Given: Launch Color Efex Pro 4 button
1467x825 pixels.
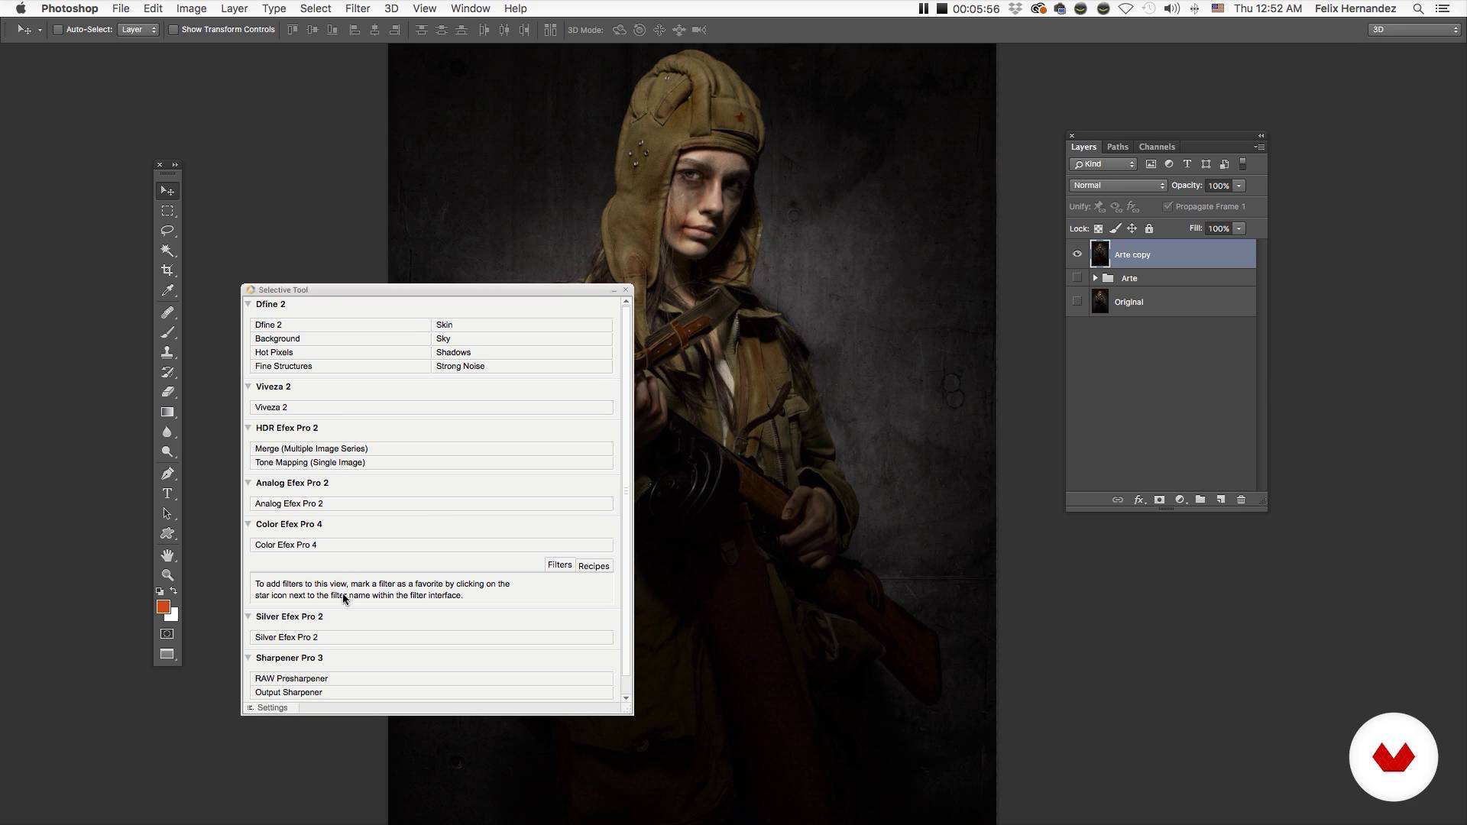Looking at the screenshot, I should tap(431, 545).
